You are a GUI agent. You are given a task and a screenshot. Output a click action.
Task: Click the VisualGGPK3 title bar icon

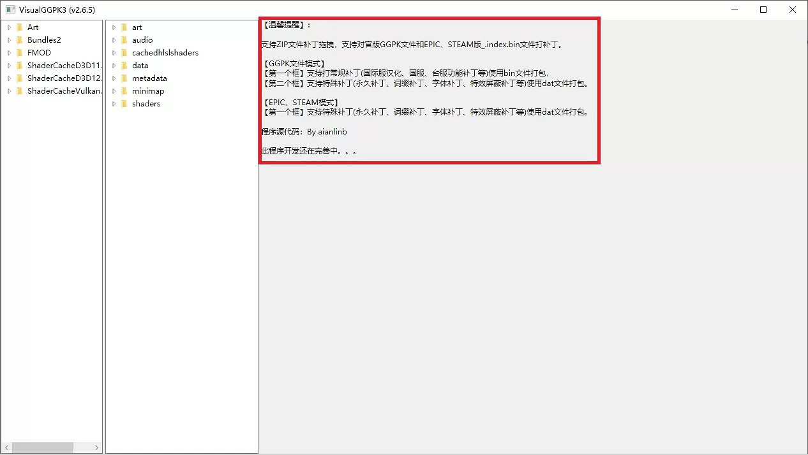coord(9,10)
